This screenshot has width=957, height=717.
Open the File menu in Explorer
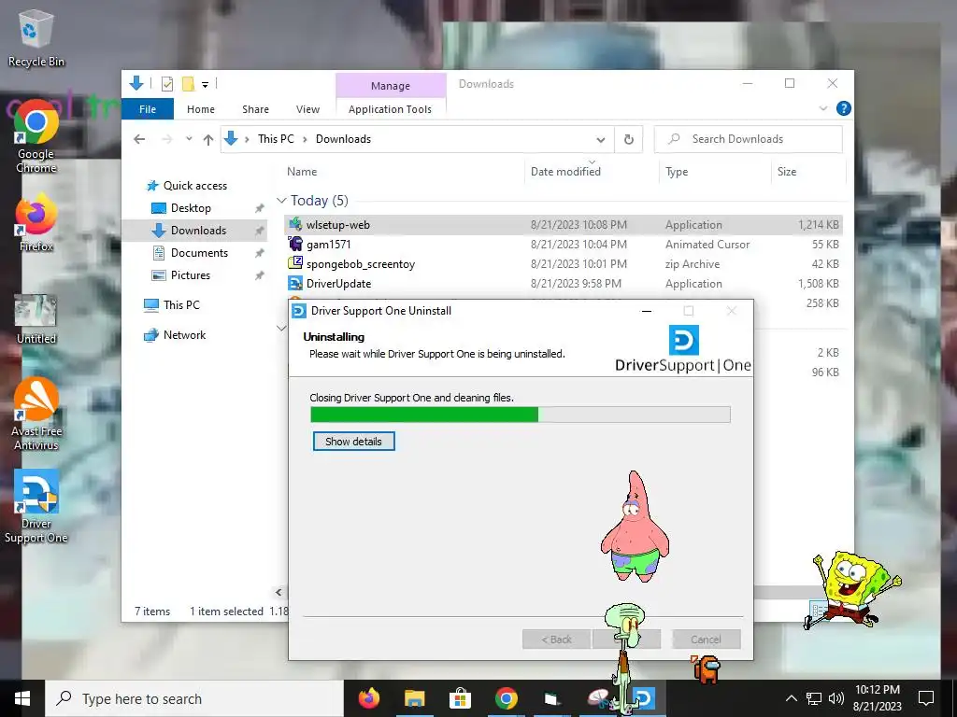[147, 109]
